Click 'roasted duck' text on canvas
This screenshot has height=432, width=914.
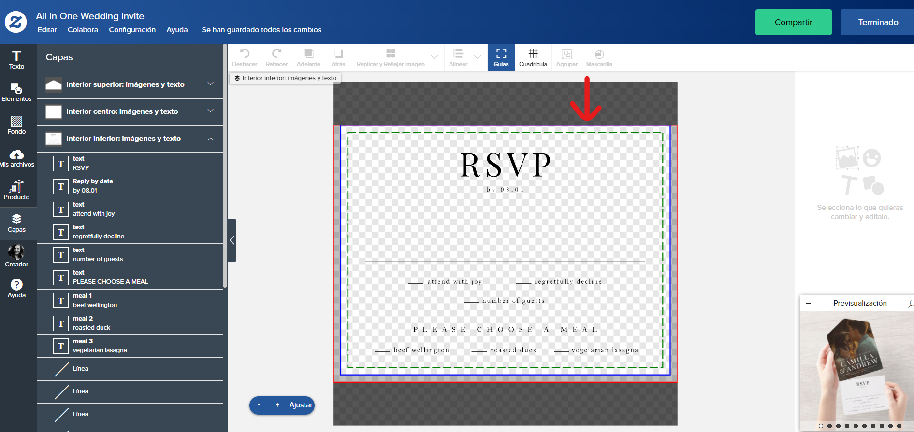click(x=513, y=350)
